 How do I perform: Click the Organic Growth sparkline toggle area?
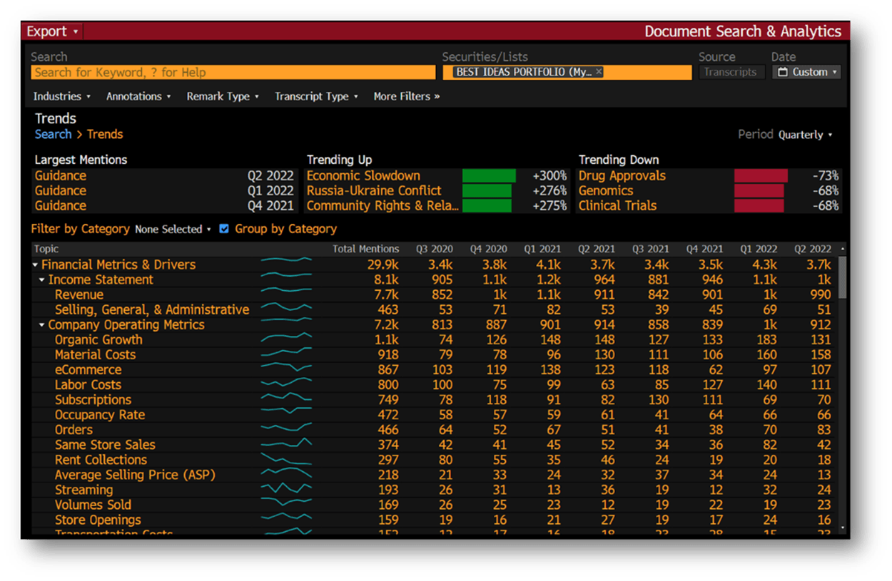coord(286,339)
